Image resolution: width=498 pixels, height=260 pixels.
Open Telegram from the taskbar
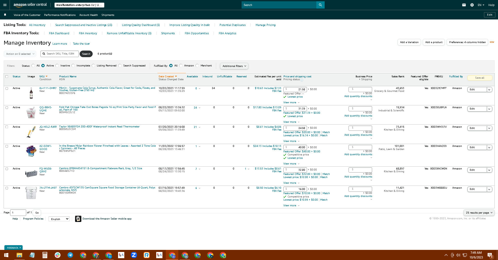pos(70,255)
